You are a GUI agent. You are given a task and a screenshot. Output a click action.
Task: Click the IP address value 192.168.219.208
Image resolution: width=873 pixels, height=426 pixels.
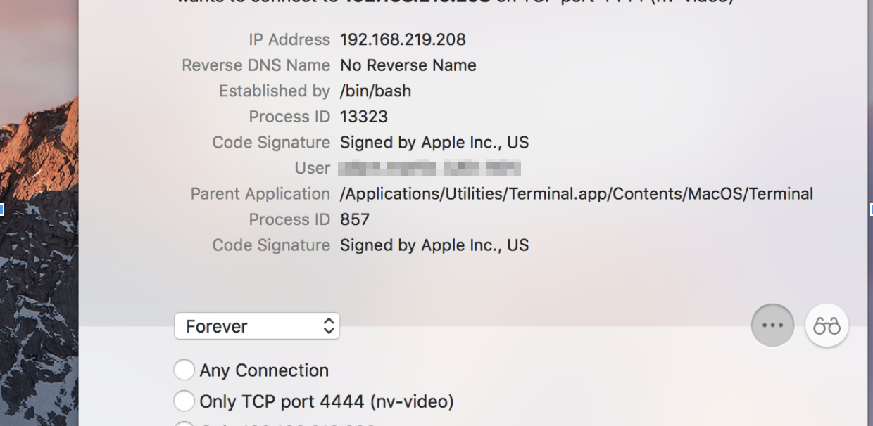click(403, 39)
